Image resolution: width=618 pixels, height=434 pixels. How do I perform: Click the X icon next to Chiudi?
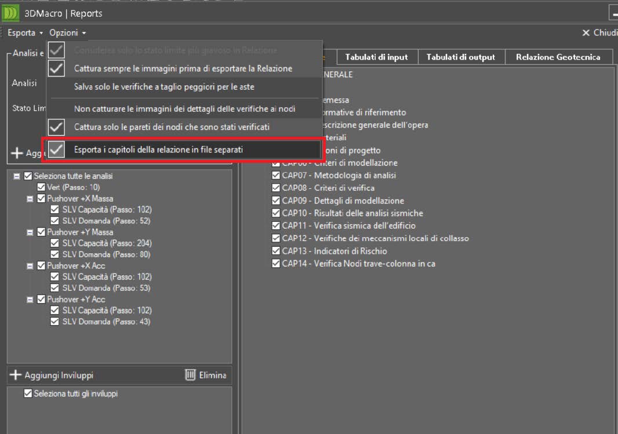point(586,33)
